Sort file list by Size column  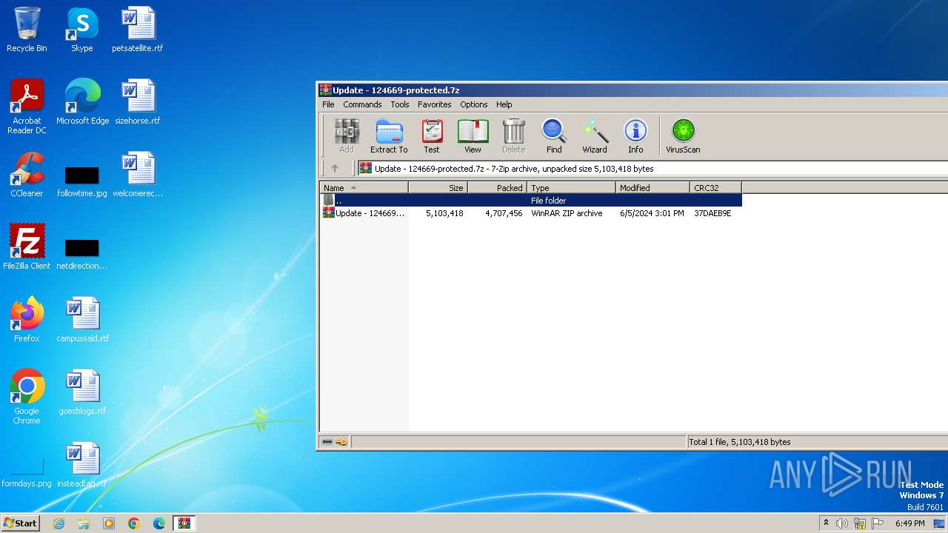coord(438,188)
